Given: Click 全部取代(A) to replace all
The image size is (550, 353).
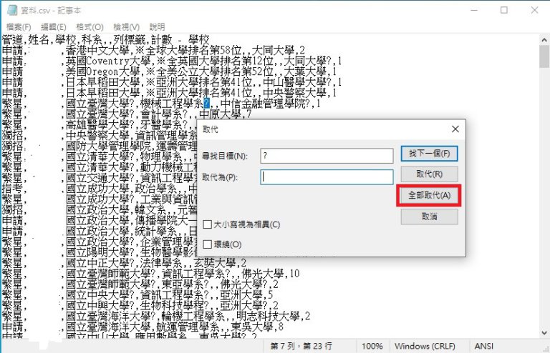Looking at the screenshot, I should (428, 195).
